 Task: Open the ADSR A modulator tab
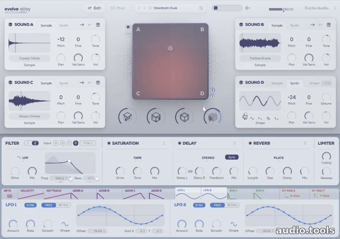tap(83, 194)
